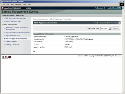Open System Application Management link
This screenshot has width=125, height=94.
point(18,33)
